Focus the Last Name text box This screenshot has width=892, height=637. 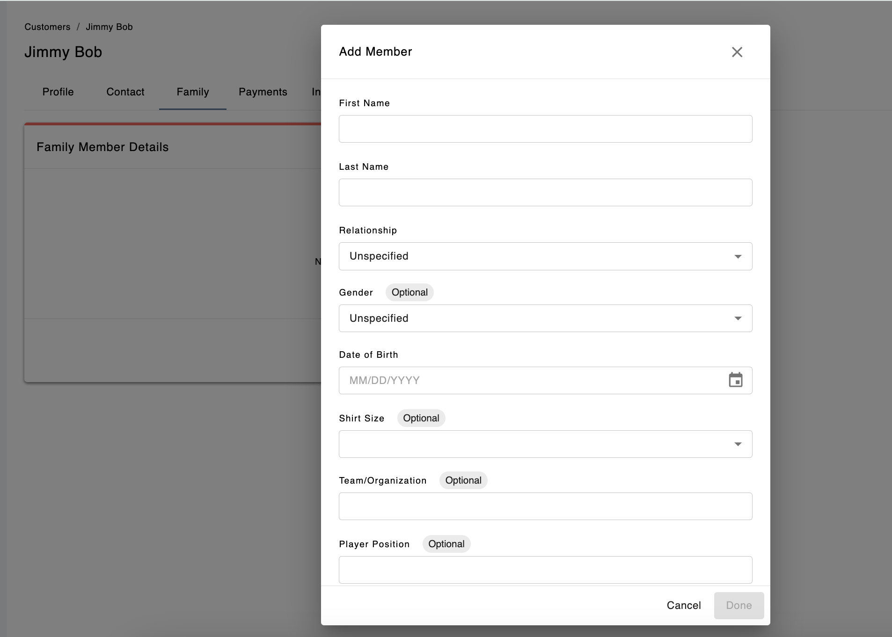click(545, 192)
